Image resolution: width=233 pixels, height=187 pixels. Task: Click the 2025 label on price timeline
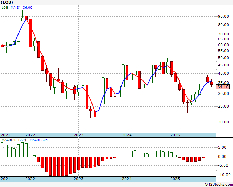tap(175, 135)
